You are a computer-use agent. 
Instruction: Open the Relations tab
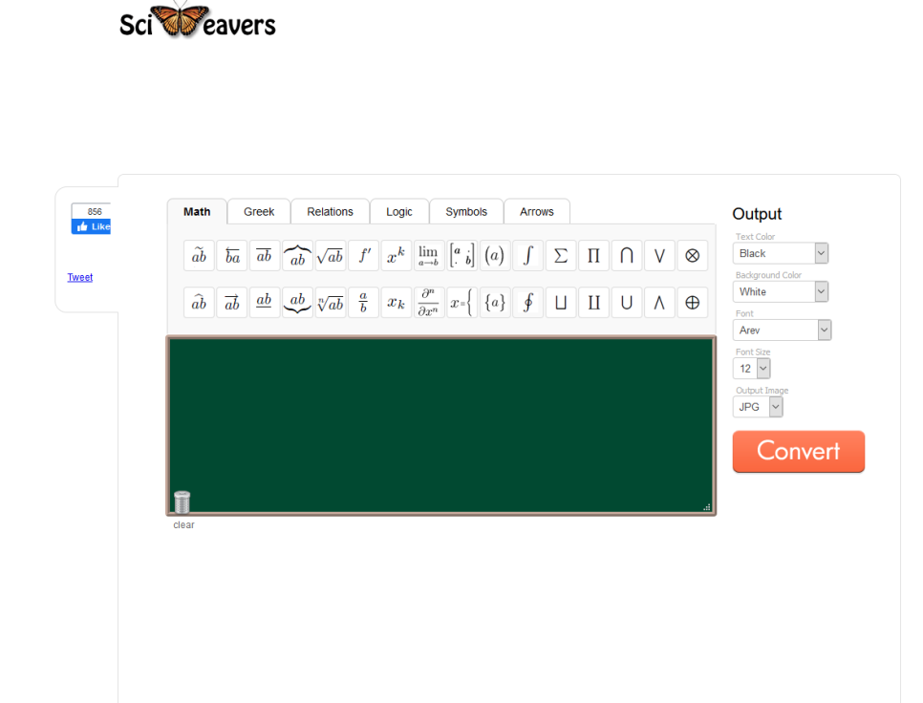coord(330,212)
